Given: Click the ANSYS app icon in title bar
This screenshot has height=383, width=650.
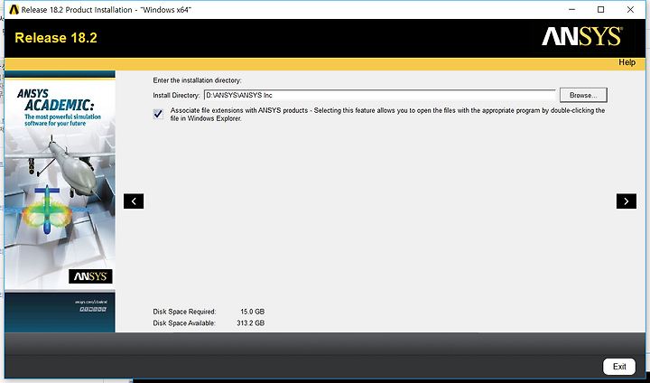Looking at the screenshot, I should tap(14, 10).
